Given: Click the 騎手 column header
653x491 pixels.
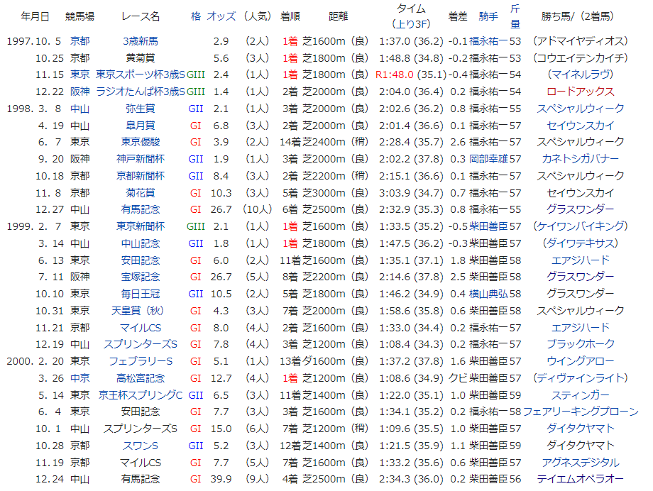Looking at the screenshot, I should (488, 16).
